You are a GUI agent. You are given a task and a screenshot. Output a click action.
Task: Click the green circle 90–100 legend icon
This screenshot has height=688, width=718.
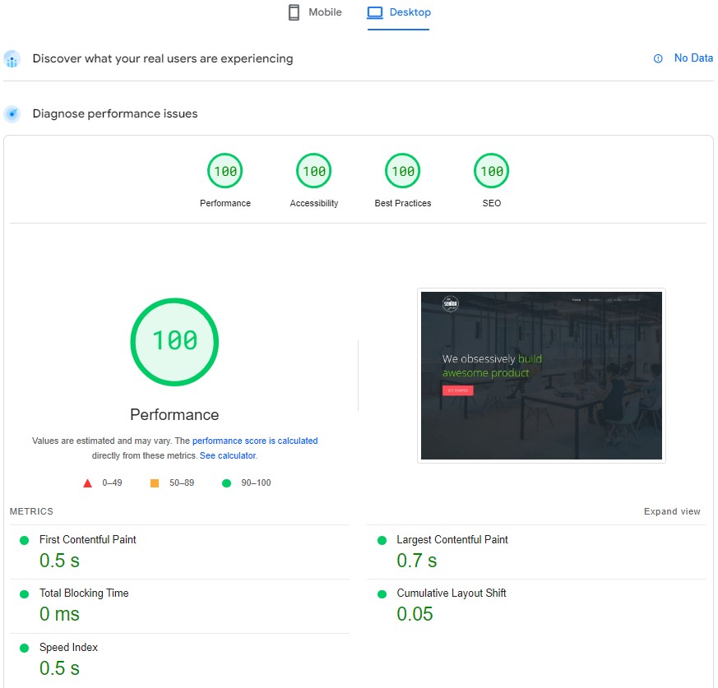point(226,483)
